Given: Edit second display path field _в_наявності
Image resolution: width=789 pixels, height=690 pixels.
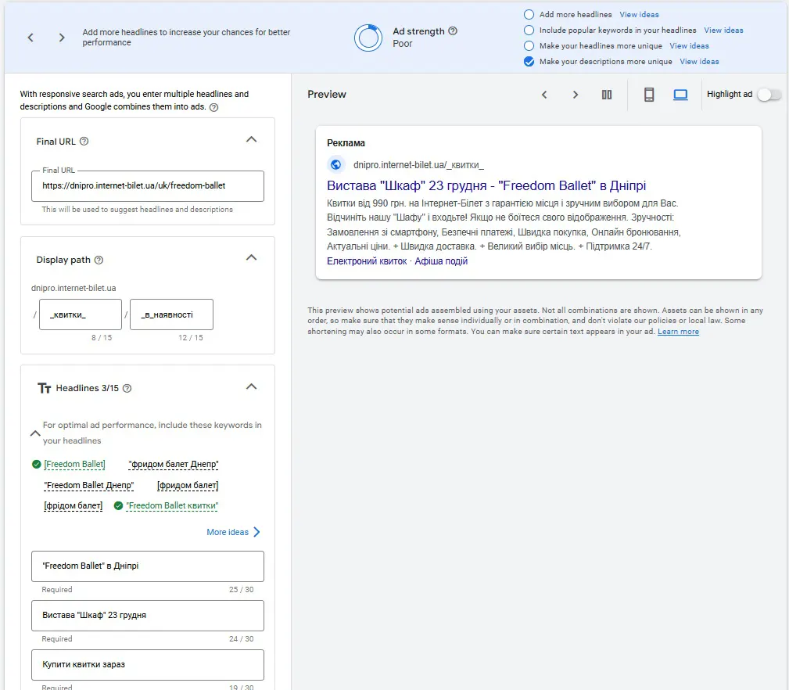Looking at the screenshot, I should coord(171,314).
